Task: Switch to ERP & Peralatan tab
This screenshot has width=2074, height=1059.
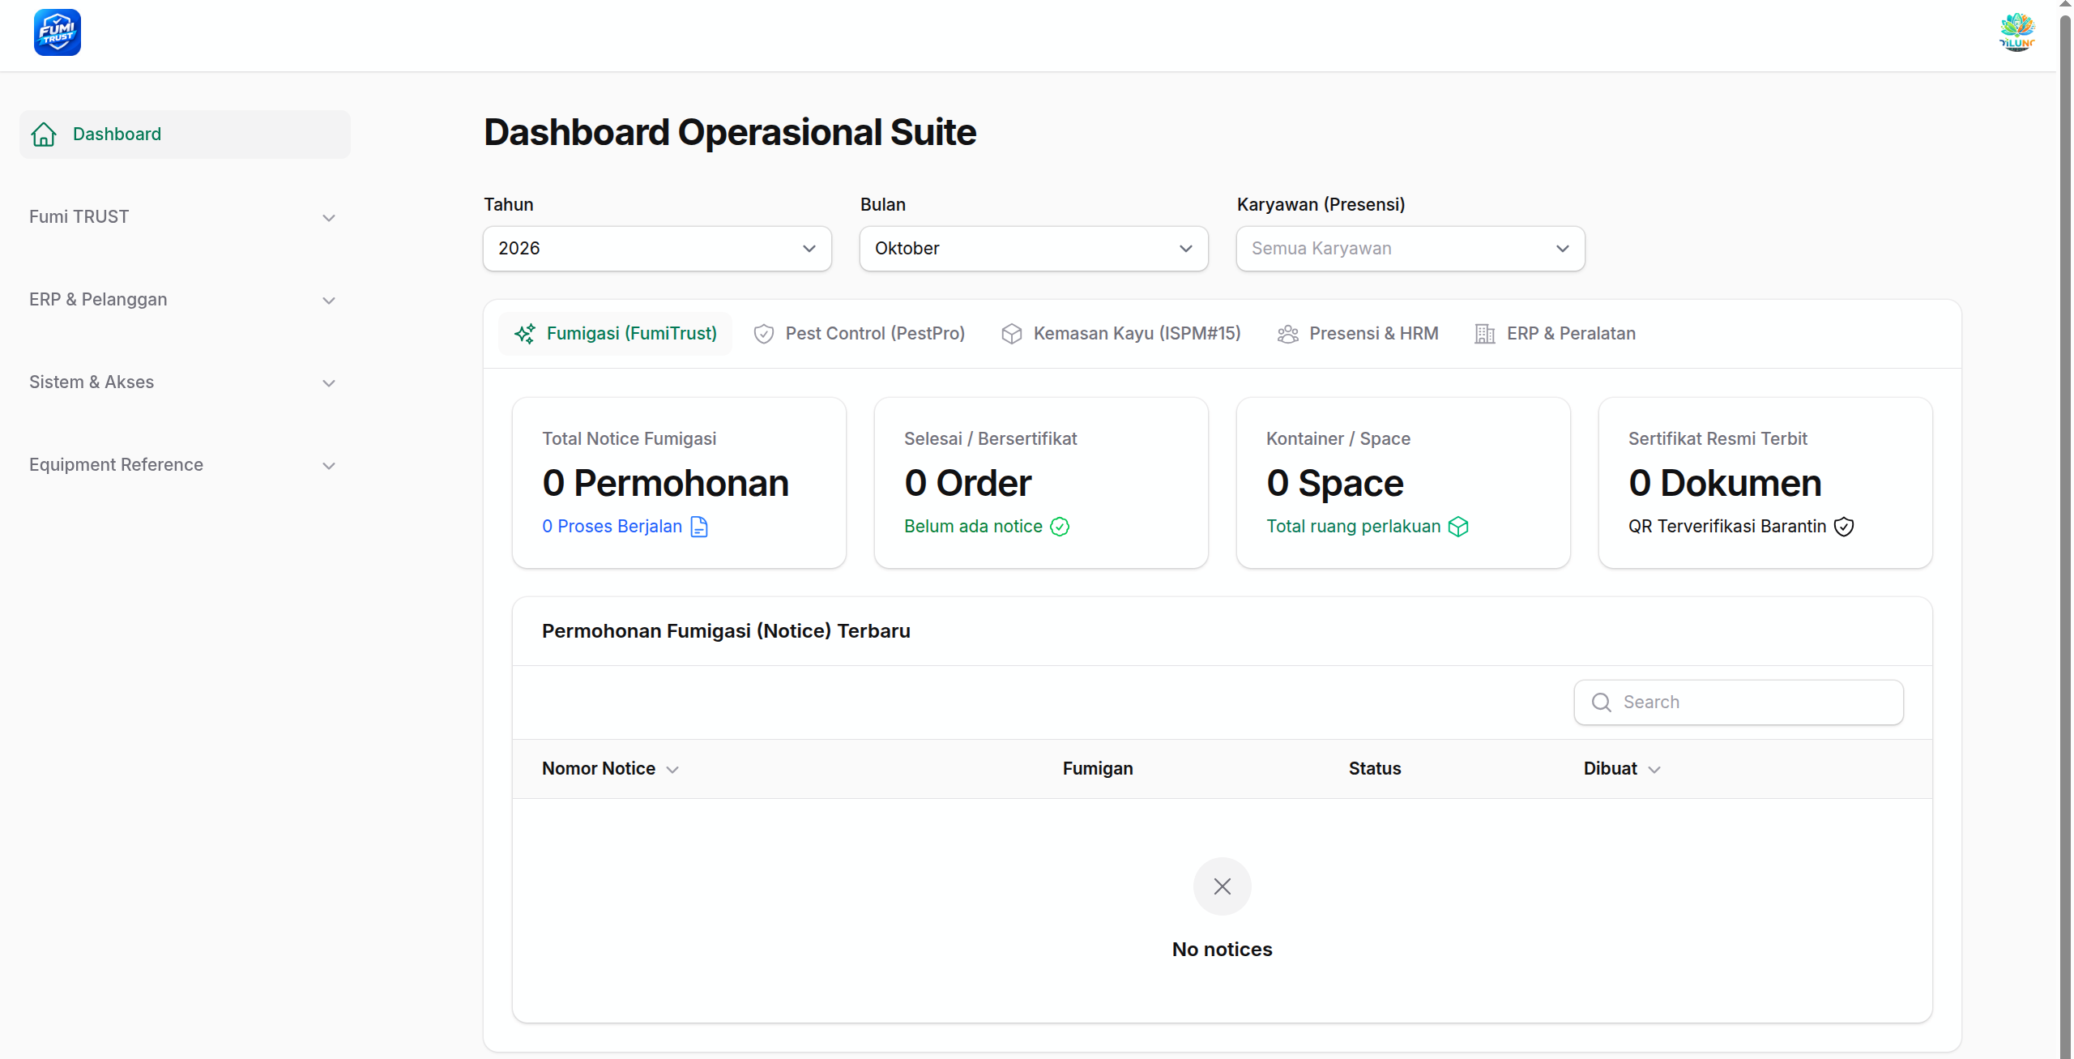Action: 1555,334
